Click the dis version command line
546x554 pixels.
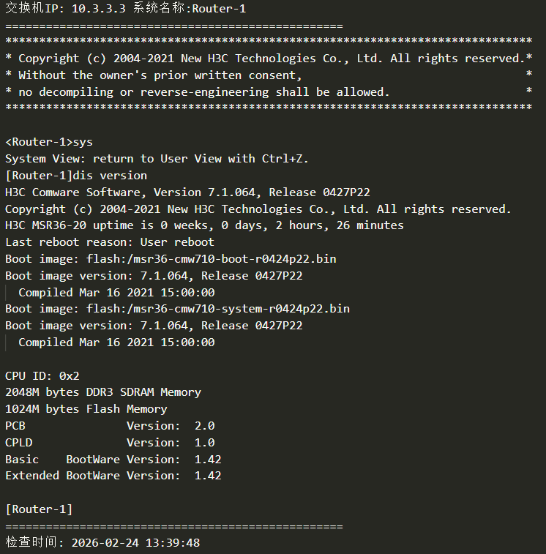(x=76, y=176)
